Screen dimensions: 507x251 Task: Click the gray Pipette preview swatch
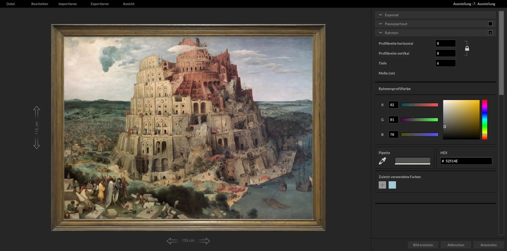(412, 161)
